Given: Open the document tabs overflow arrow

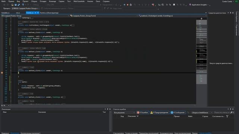Looking at the screenshot, I should click(x=206, y=13).
